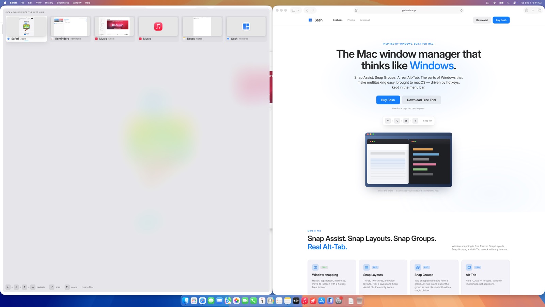Click Buy Sash in the page header

tap(501, 20)
